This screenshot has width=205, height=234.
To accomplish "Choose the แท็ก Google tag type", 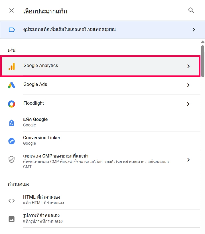I will click(x=35, y=120).
